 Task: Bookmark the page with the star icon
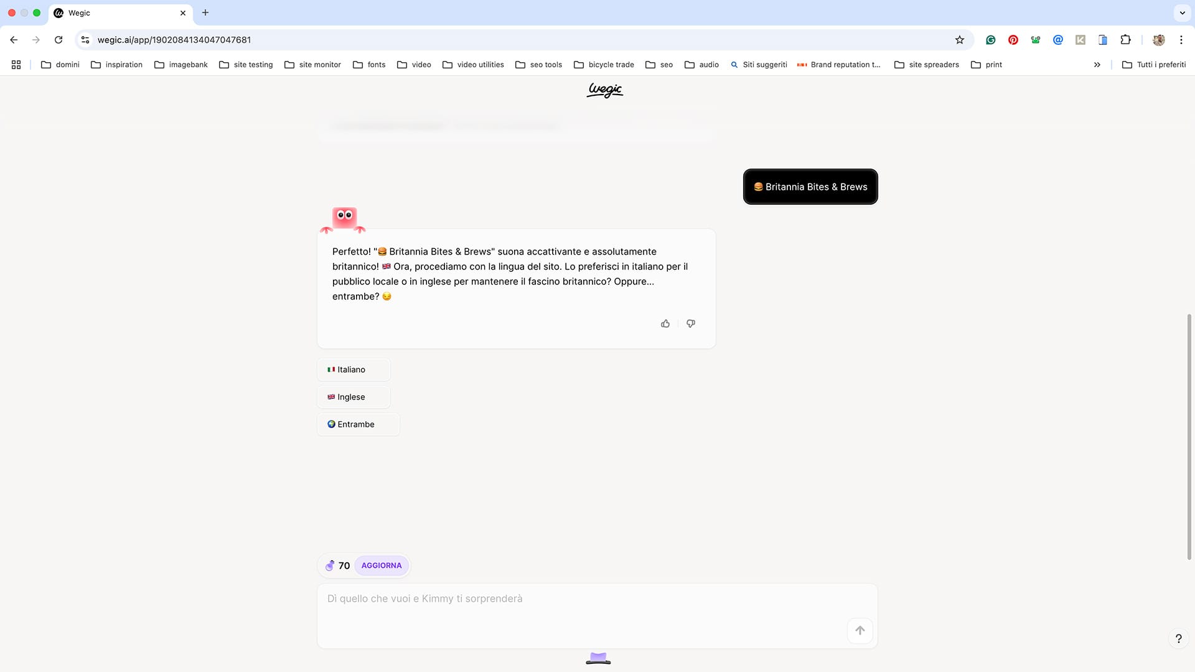point(960,40)
